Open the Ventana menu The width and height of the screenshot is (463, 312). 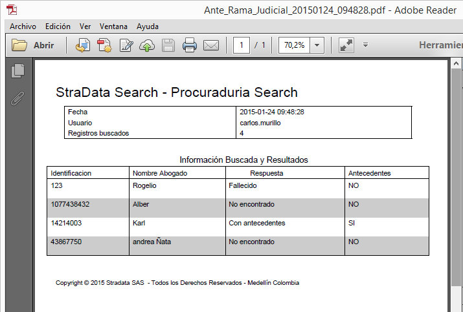click(113, 26)
